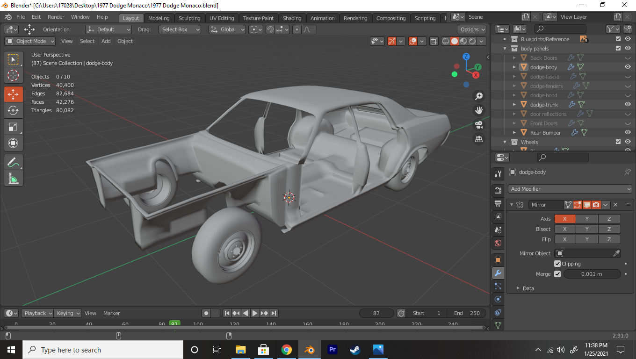
Task: Switch to the UV Editing workspace tab
Action: pos(222,18)
